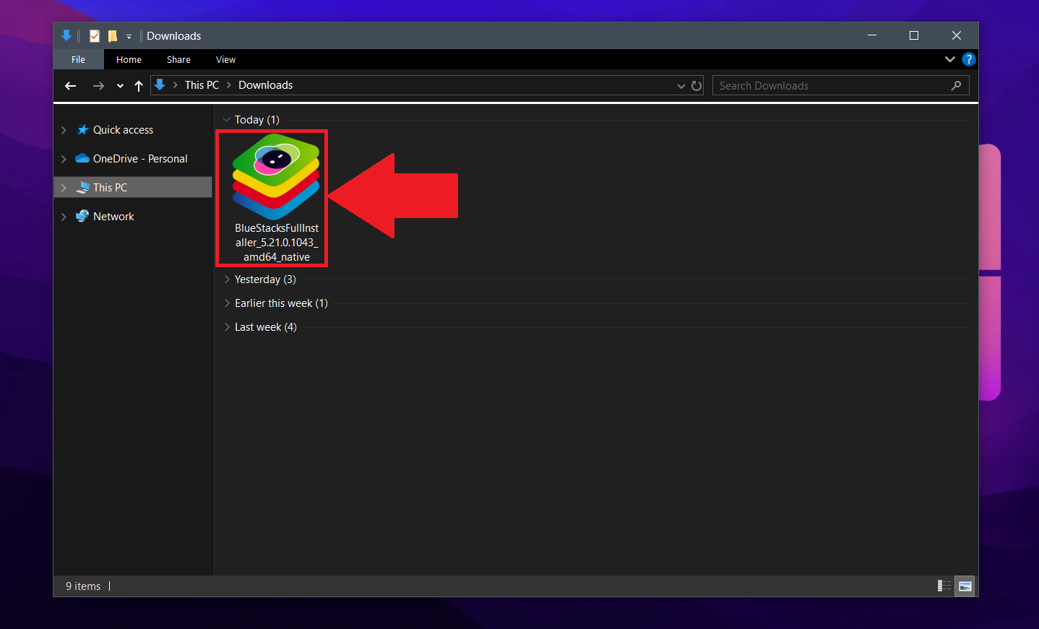Select This PC in the breadcrumb path
Viewport: 1039px width, 629px height.
click(x=202, y=85)
